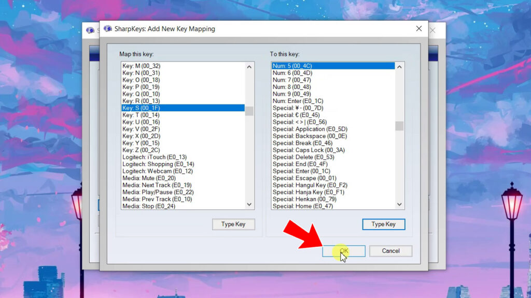Select 'Special: Break (E0_46)' as target
Viewport: 531px width, 298px height.
point(333,143)
